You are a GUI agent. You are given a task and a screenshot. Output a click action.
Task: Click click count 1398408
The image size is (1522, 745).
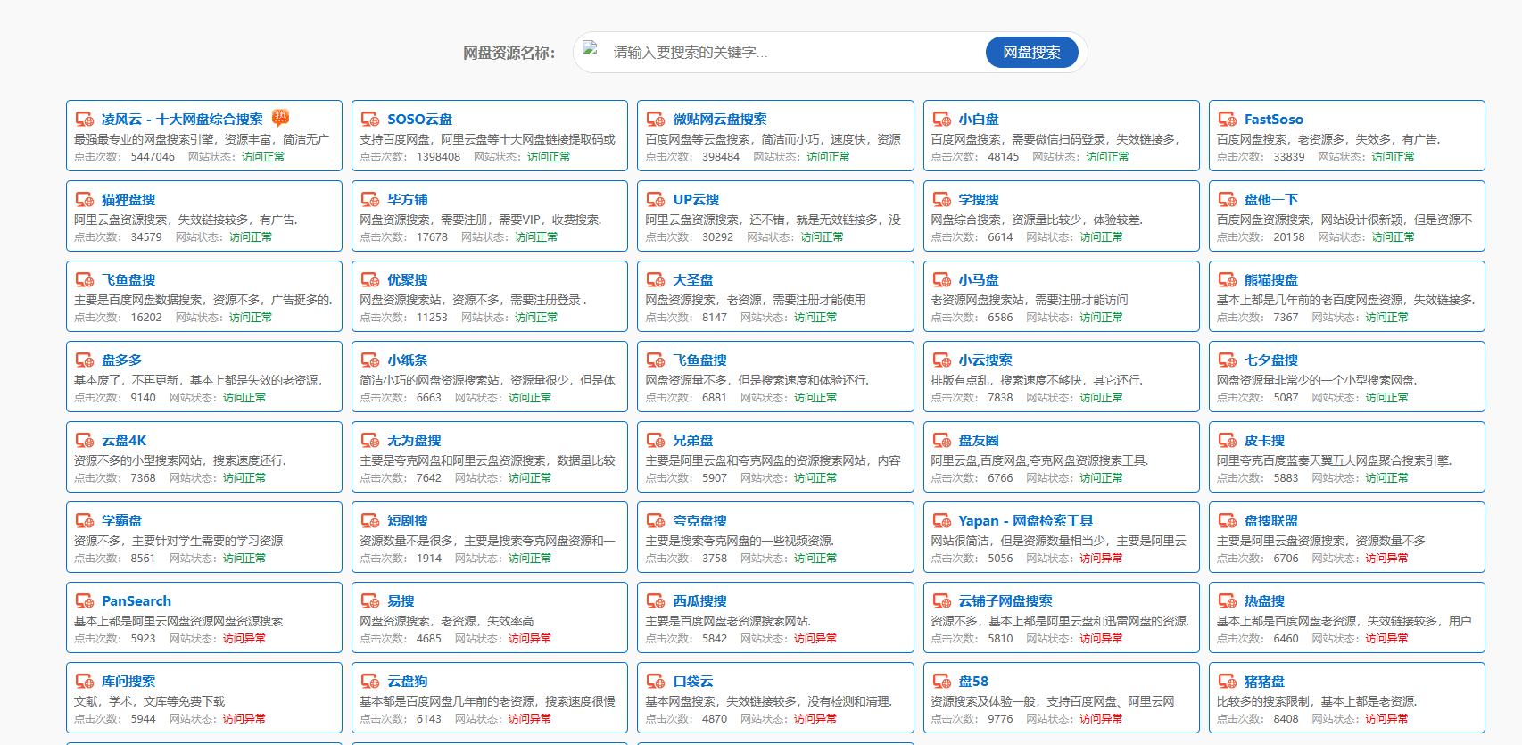click(438, 157)
